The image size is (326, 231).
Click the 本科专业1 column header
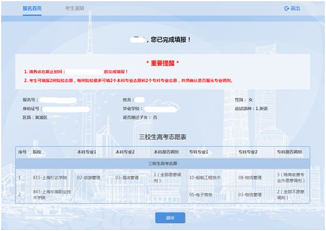pos(86,152)
